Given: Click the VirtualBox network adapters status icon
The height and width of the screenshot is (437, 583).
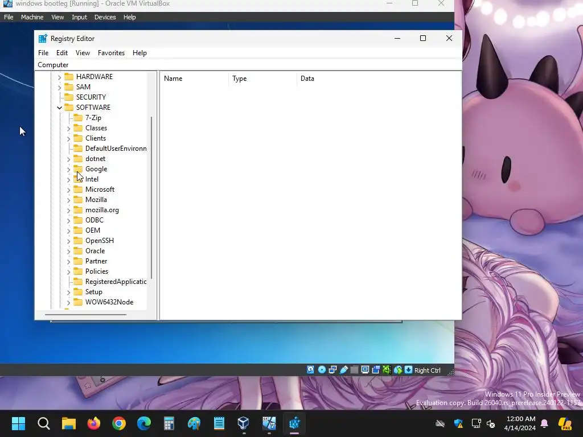Looking at the screenshot, I should click(x=332, y=370).
